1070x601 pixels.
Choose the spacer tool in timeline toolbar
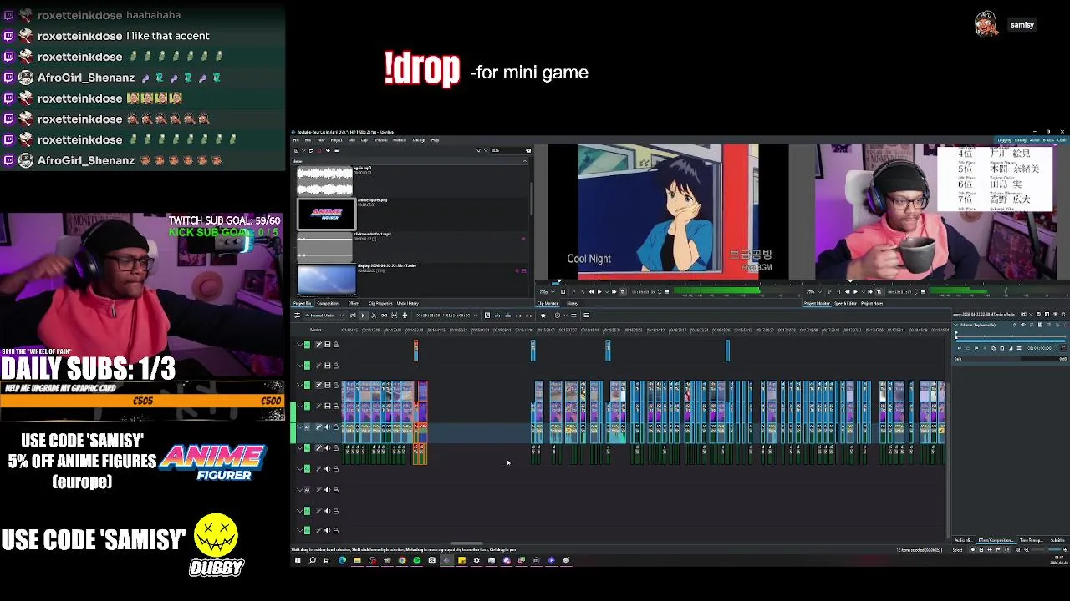point(385,316)
